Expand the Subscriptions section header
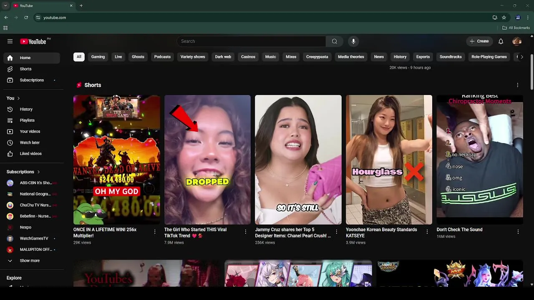 pyautogui.click(x=23, y=172)
